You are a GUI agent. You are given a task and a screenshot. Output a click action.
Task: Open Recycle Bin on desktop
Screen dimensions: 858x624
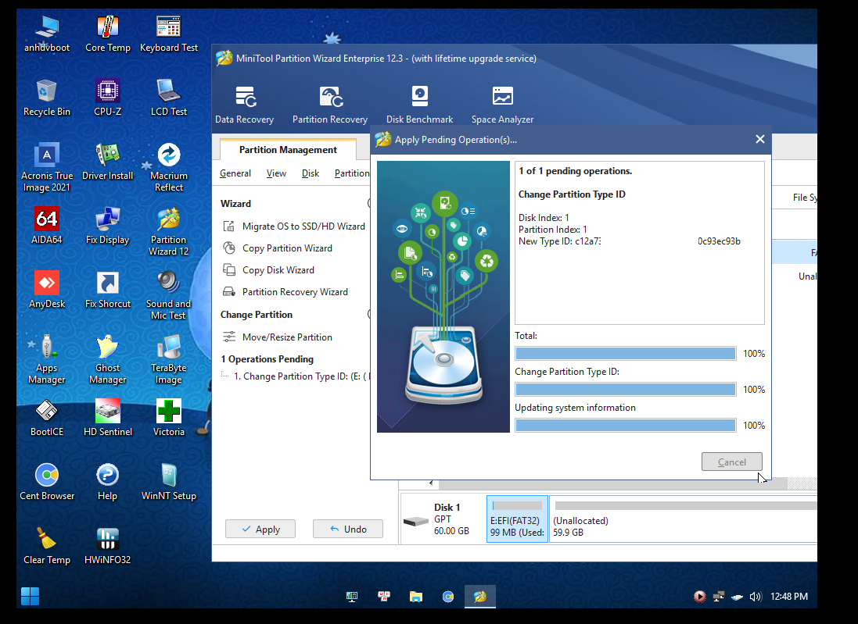click(x=47, y=98)
